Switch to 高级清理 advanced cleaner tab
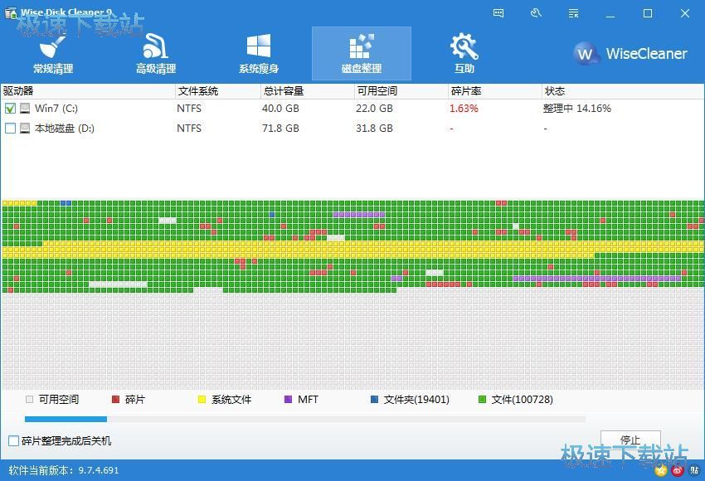This screenshot has width=705, height=481. pos(156,54)
